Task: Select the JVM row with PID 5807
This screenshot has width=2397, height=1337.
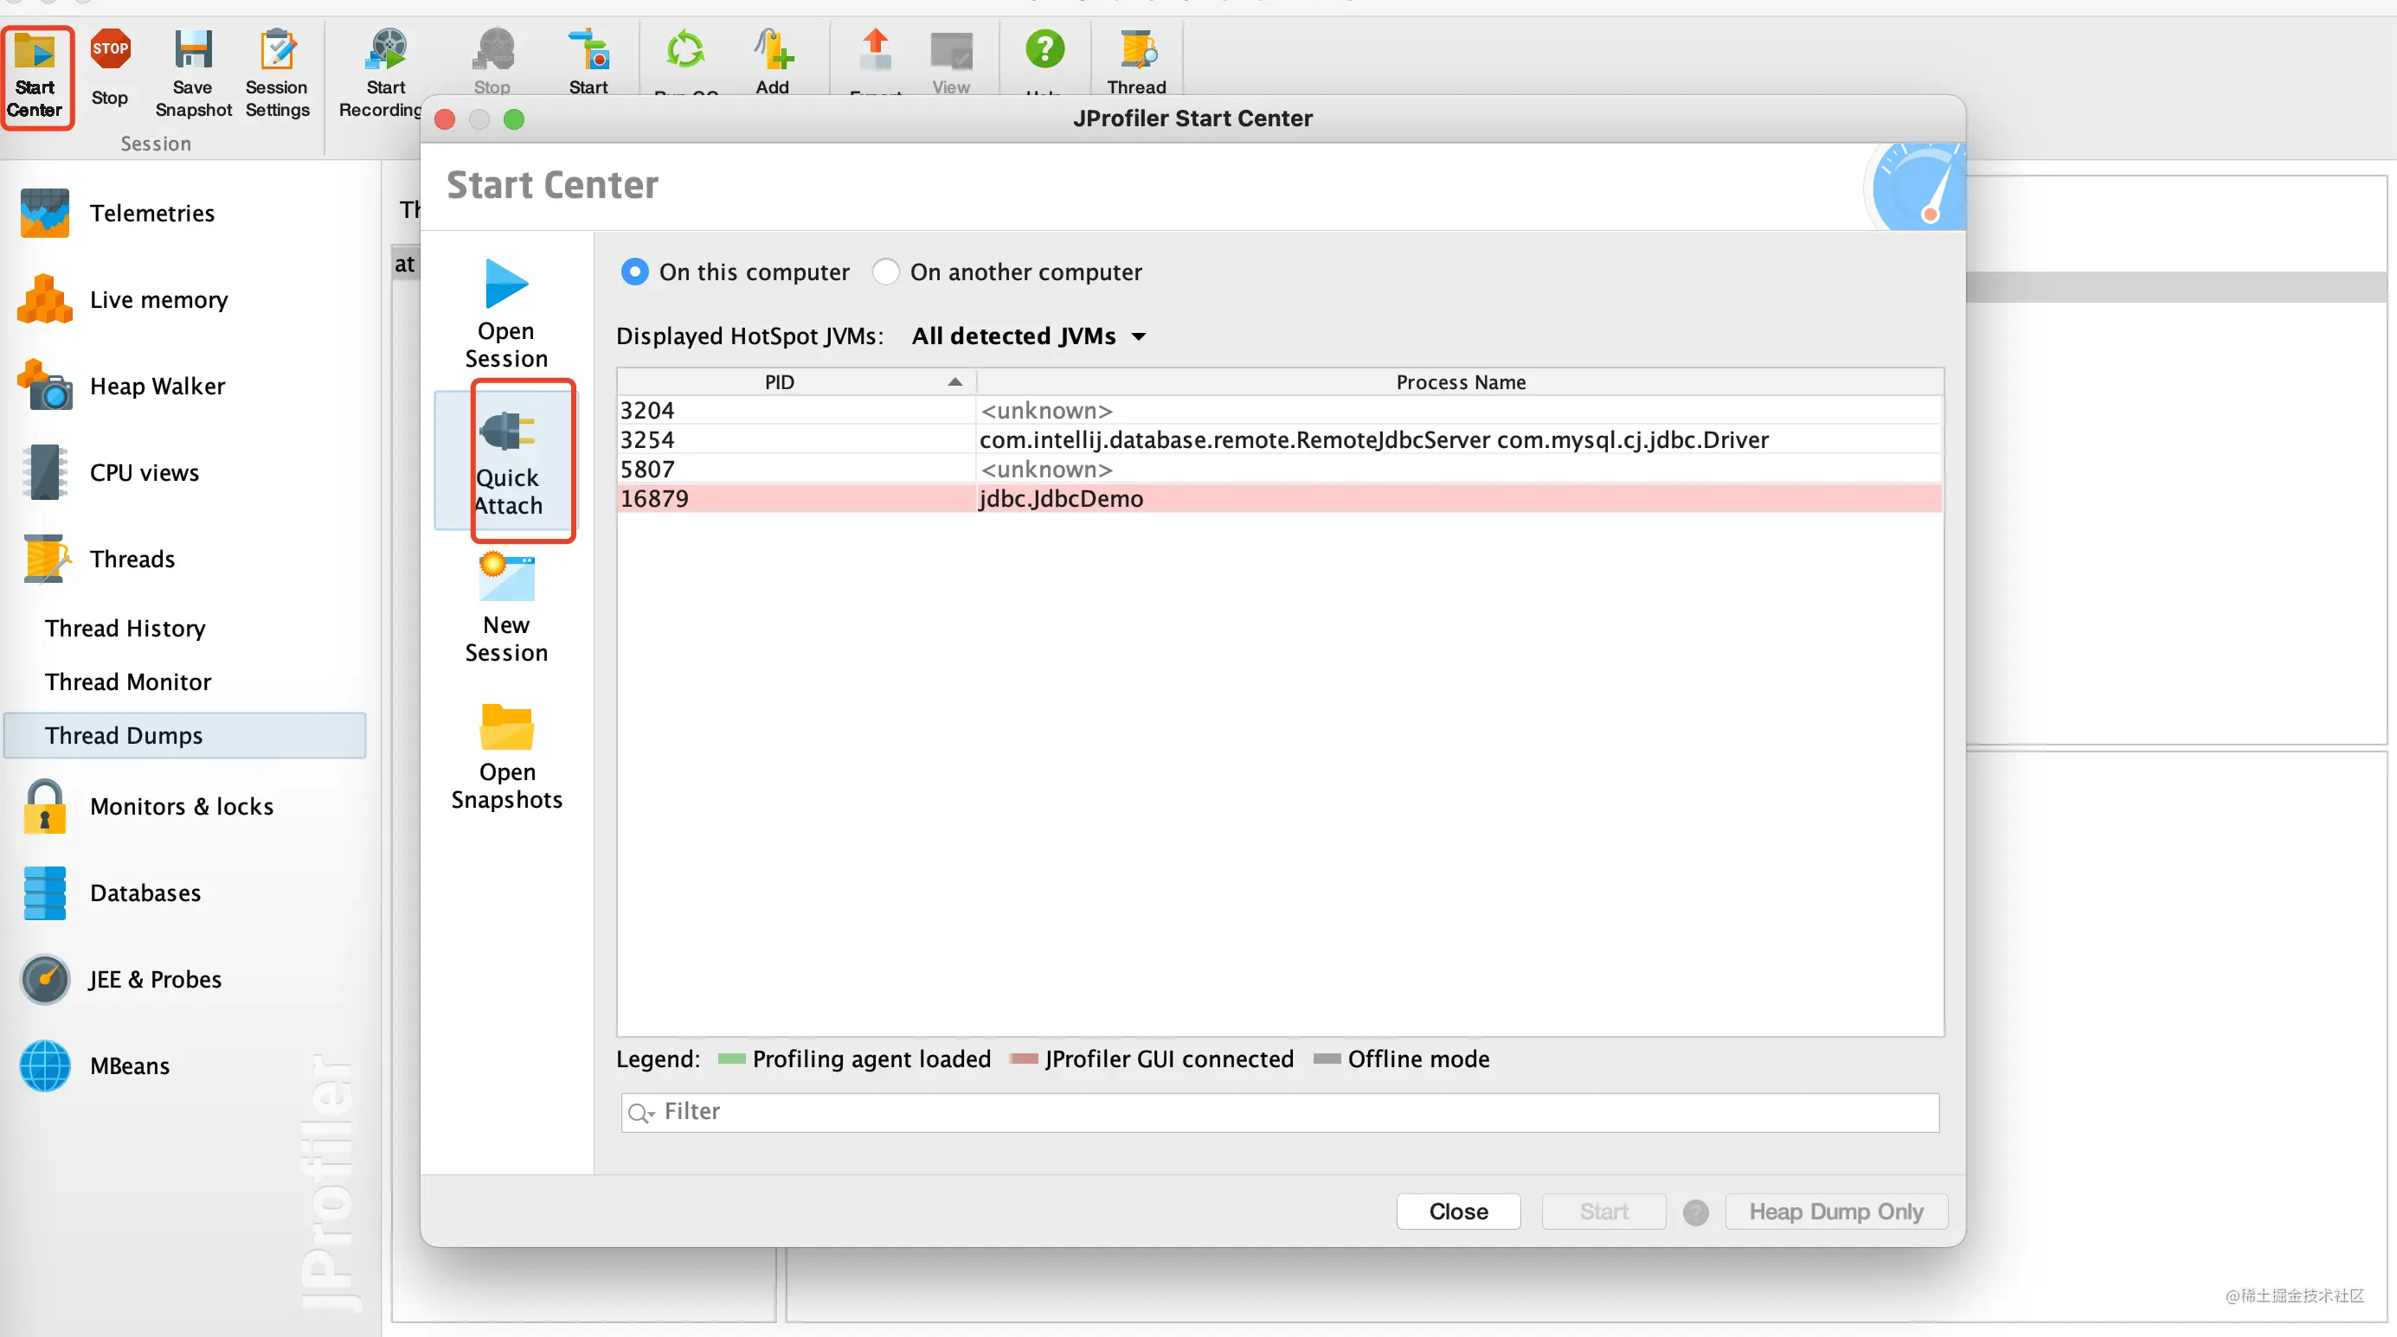Action: point(1281,470)
